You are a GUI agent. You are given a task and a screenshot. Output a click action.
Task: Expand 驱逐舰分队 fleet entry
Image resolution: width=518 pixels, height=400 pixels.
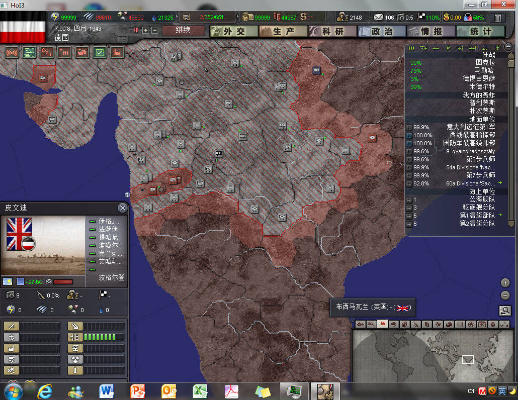[x=409, y=208]
